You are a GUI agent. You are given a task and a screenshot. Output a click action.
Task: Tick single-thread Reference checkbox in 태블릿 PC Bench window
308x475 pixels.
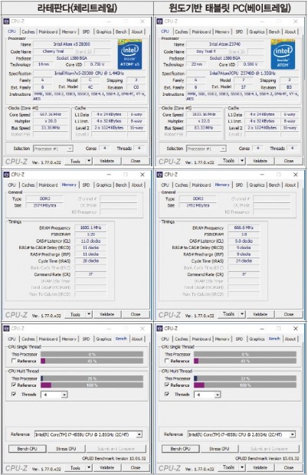point(167,361)
